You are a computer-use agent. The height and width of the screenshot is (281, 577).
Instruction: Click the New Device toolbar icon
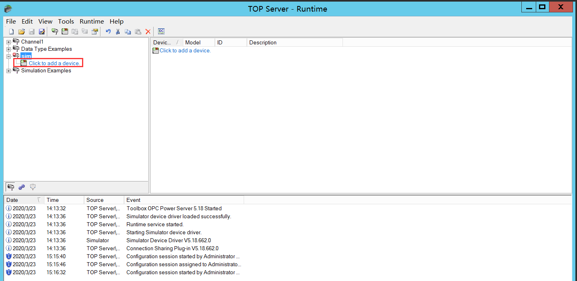pos(64,32)
